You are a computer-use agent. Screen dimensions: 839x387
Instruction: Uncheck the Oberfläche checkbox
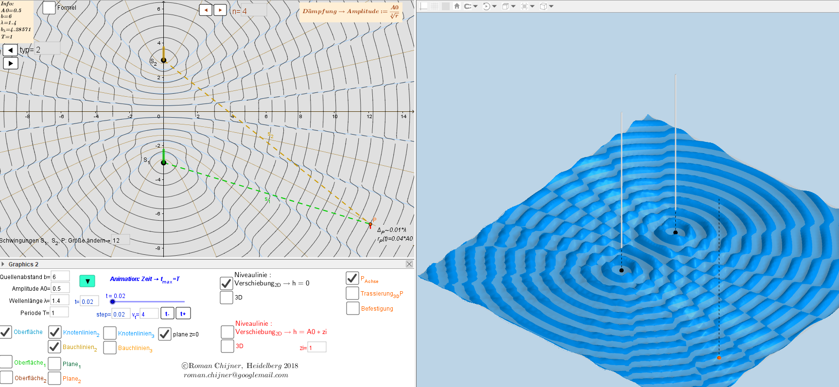click(5, 332)
